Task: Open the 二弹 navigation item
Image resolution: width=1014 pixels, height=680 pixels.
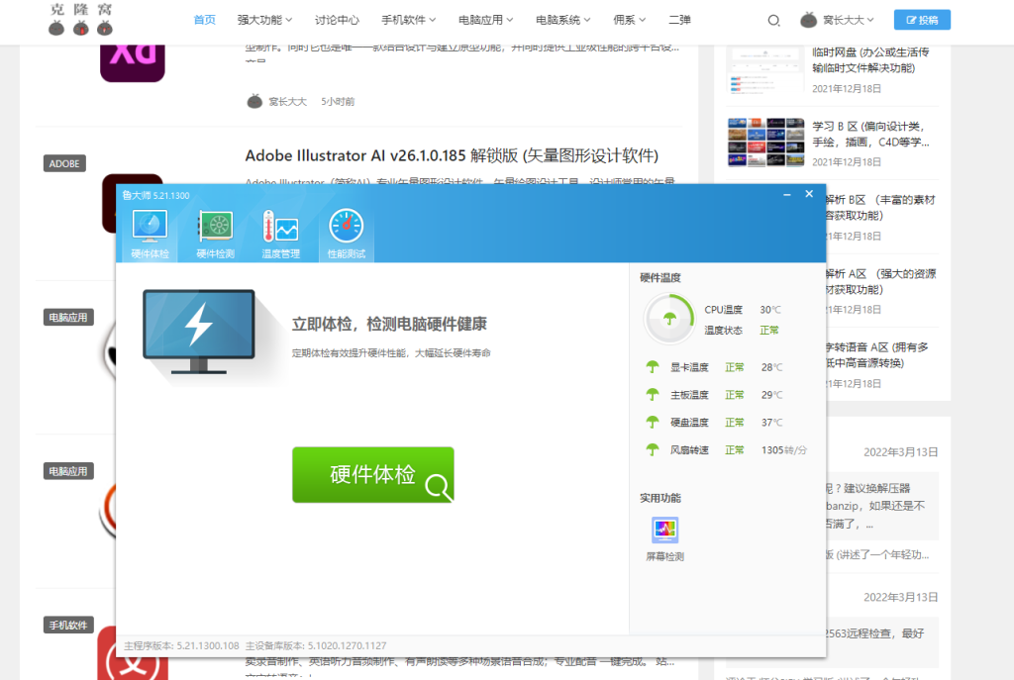Action: pyautogui.click(x=679, y=20)
